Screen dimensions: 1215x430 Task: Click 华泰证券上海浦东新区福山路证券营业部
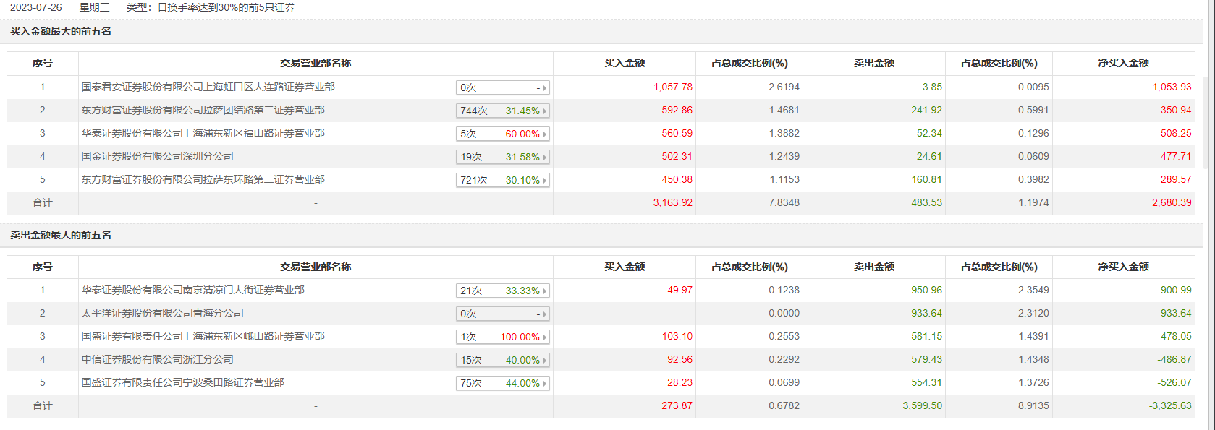point(203,133)
